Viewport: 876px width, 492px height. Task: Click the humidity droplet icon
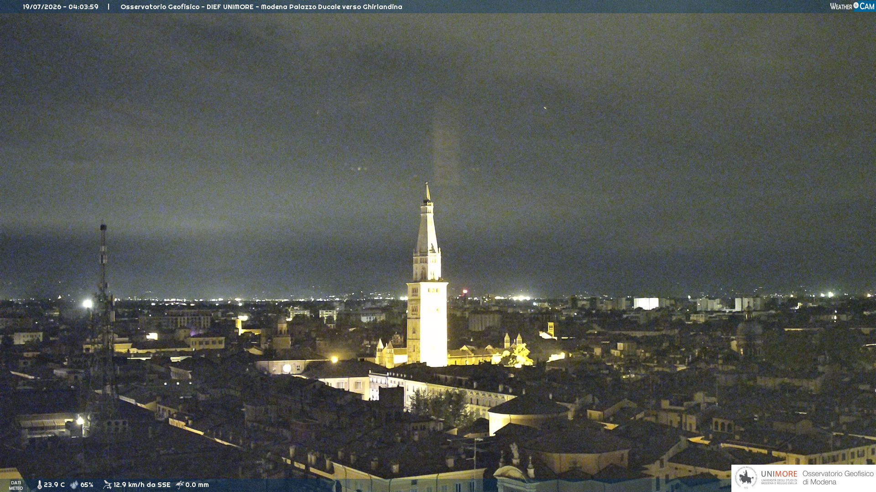pyautogui.click(x=74, y=485)
